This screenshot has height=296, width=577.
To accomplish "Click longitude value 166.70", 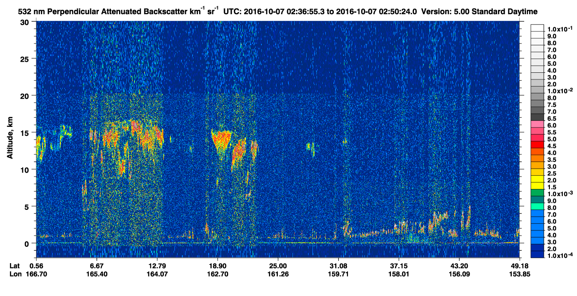I will click(x=36, y=274).
